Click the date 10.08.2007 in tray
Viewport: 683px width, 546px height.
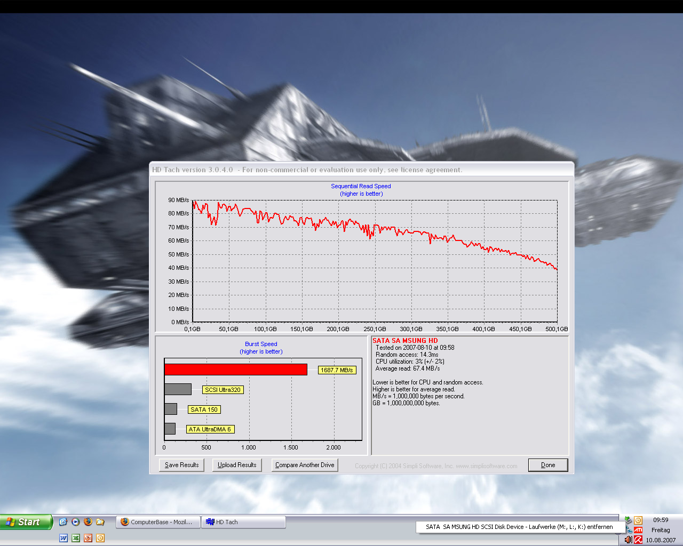661,540
